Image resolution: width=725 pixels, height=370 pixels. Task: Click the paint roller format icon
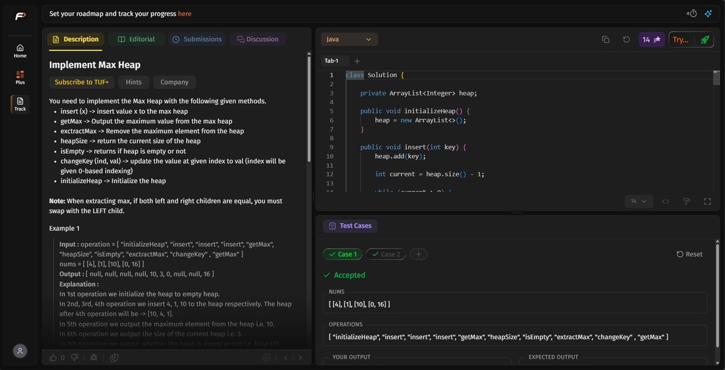point(686,201)
